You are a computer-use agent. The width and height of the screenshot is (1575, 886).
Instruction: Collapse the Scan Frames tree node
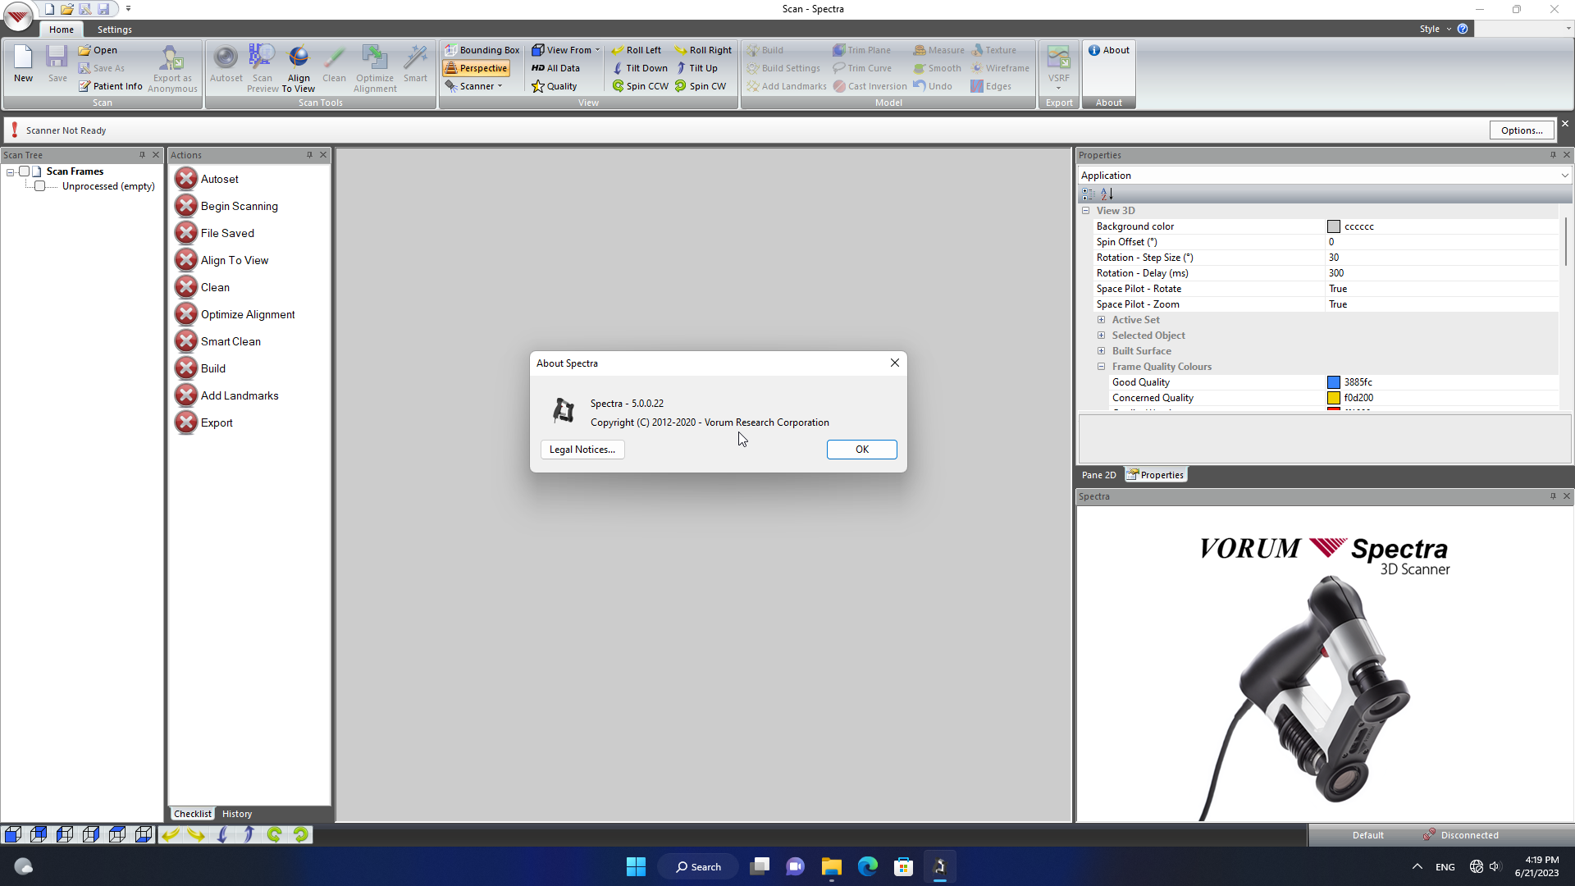11,172
